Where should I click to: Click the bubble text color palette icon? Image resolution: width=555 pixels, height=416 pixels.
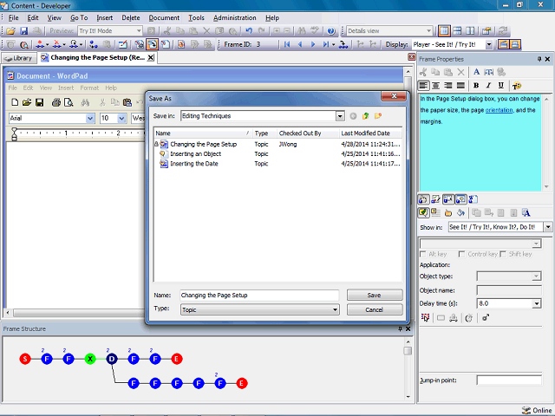[517, 85]
